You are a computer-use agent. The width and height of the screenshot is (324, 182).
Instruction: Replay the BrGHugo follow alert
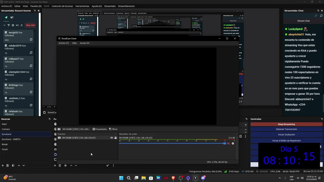(x=31, y=92)
